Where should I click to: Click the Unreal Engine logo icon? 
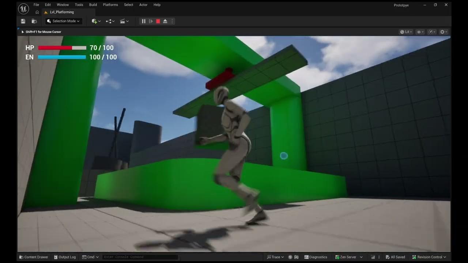[x=23, y=8]
